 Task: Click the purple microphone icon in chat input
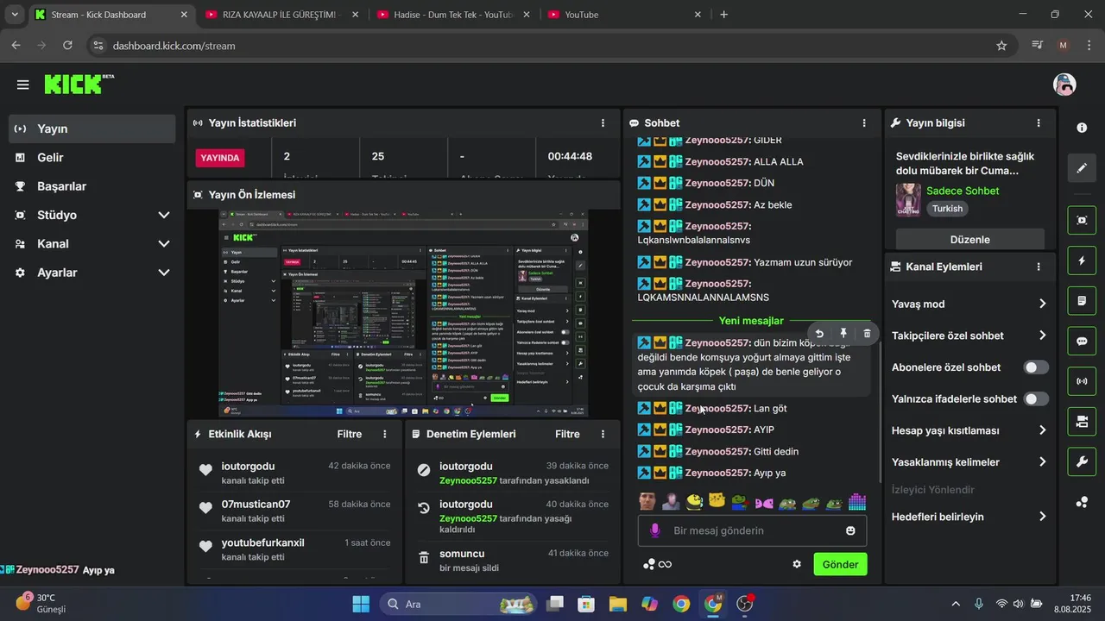click(x=655, y=530)
